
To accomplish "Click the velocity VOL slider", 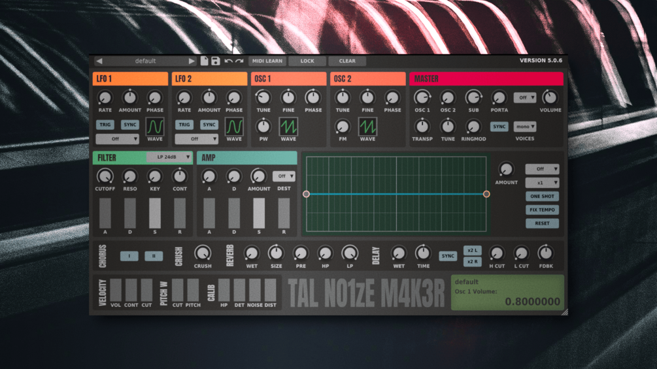I will (x=116, y=290).
